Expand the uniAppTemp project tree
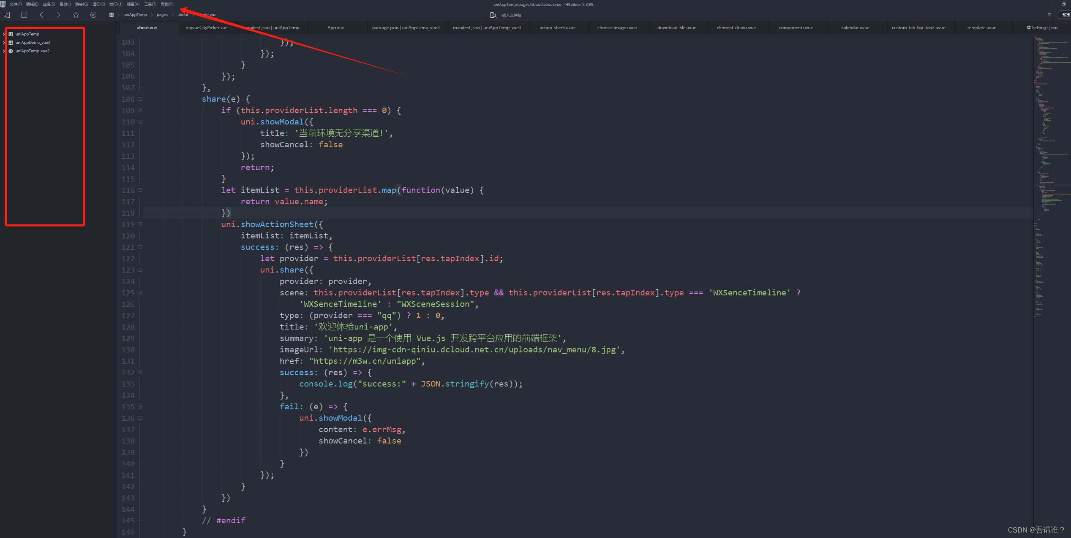Viewport: 1071px width, 538px height. 4,34
